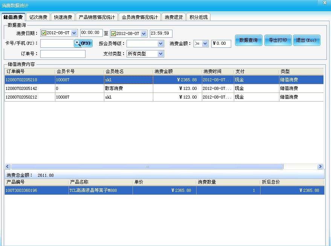
Task: Open the 按会员等级 member level dropdown
Action: (160, 43)
